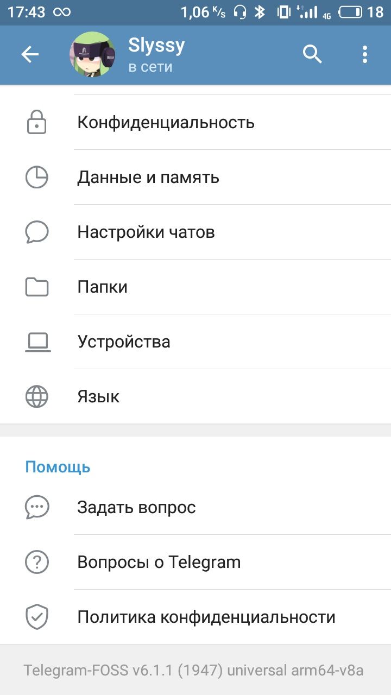Tap the laptop devices icon
This screenshot has width=391, height=695.
click(37, 342)
